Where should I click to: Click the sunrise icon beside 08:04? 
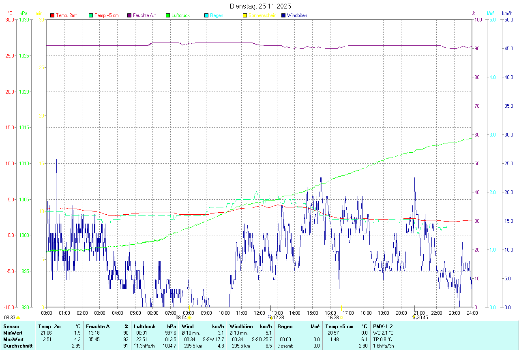point(189,318)
